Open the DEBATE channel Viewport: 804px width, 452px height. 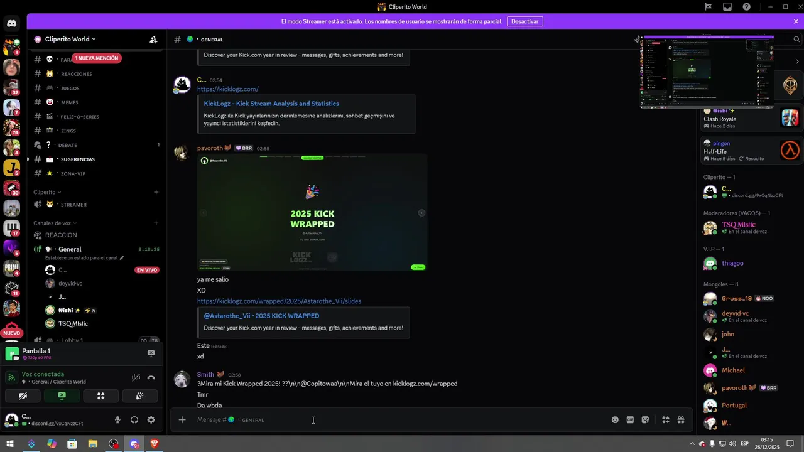pos(95,145)
